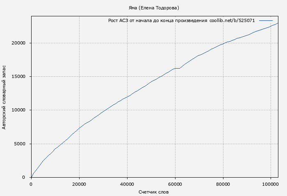
Task: Click the coollib.net/b/525071 text in legend
Action: (232, 20)
